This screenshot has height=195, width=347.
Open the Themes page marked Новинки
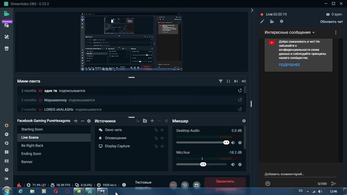pos(7,25)
